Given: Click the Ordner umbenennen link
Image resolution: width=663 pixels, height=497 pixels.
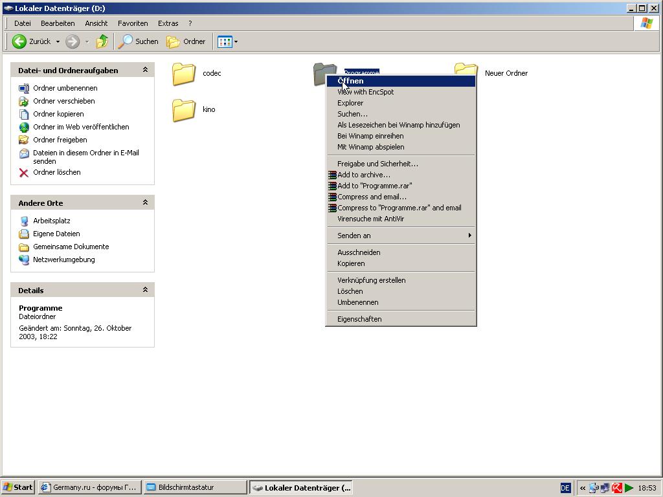Looking at the screenshot, I should coord(65,88).
